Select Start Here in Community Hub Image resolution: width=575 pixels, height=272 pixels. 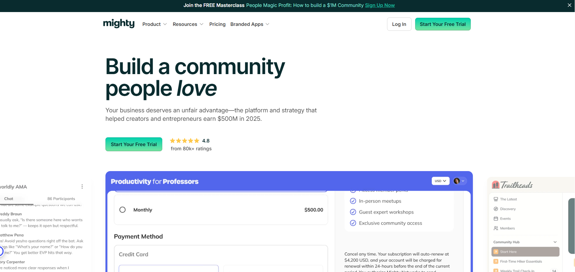(525, 252)
